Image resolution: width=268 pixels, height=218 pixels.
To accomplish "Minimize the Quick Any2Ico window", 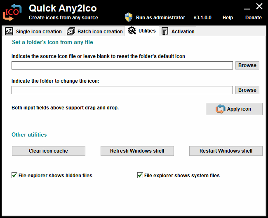I will (247, 9).
